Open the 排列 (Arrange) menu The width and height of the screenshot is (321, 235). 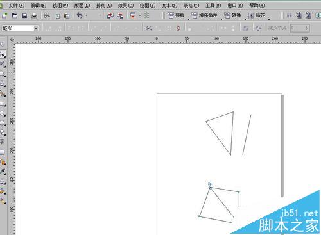(x=104, y=5)
